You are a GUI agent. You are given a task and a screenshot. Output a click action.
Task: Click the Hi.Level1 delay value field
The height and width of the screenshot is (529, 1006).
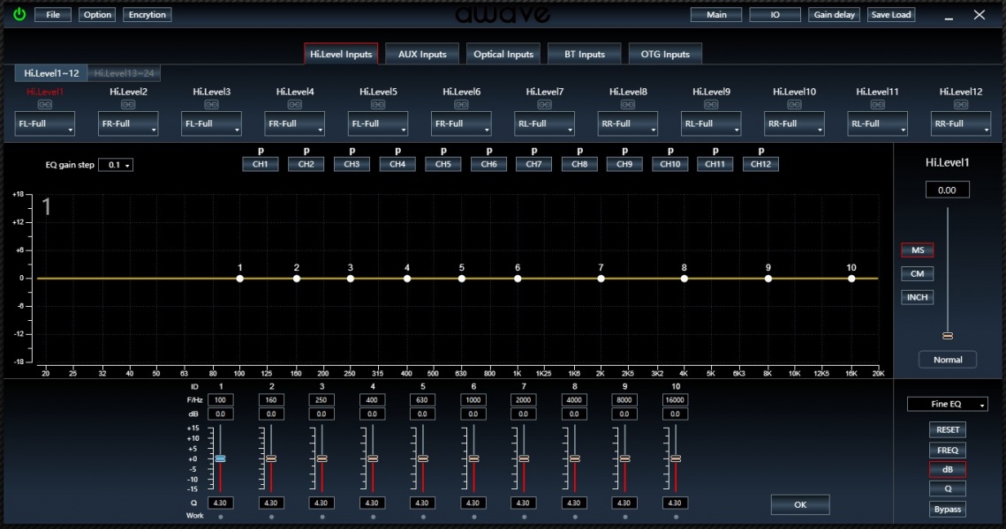947,190
